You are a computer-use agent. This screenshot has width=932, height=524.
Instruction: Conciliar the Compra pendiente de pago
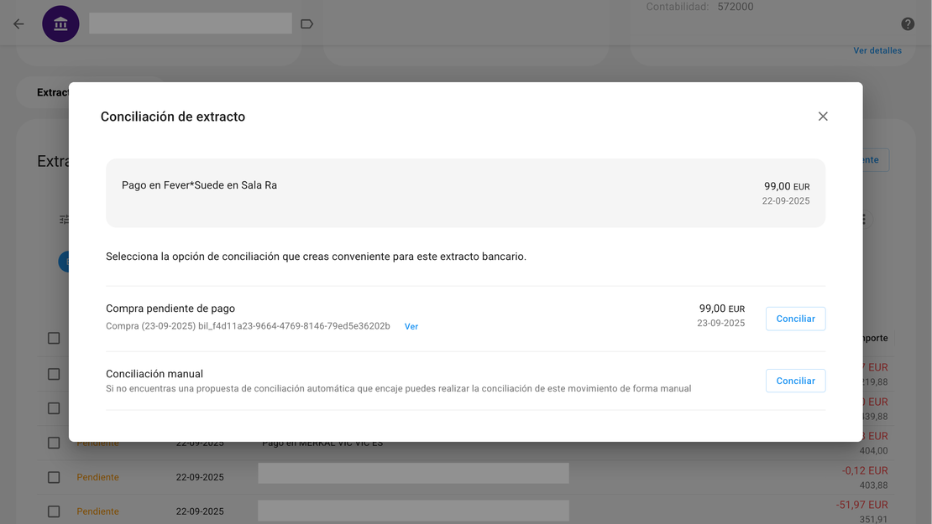click(795, 319)
